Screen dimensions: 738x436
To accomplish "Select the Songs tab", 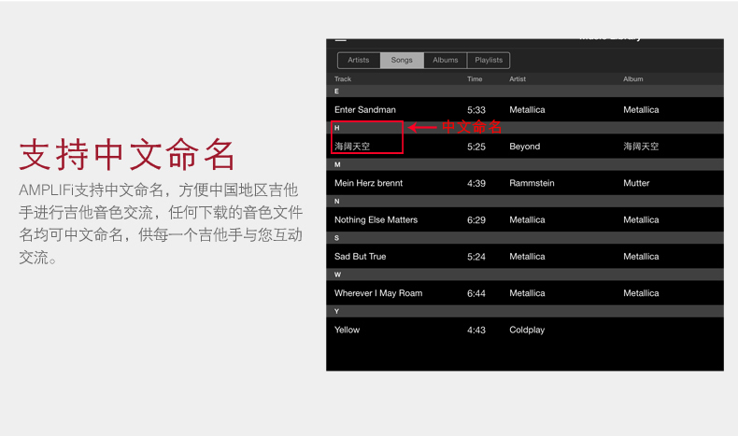I will (x=402, y=60).
